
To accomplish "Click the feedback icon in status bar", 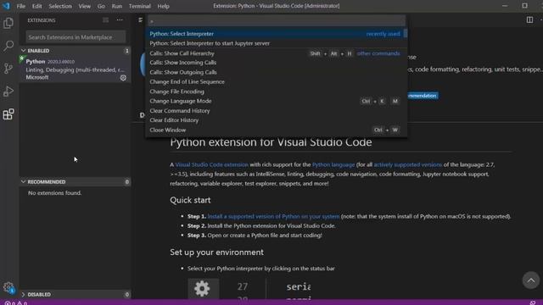I will [x=533, y=302].
